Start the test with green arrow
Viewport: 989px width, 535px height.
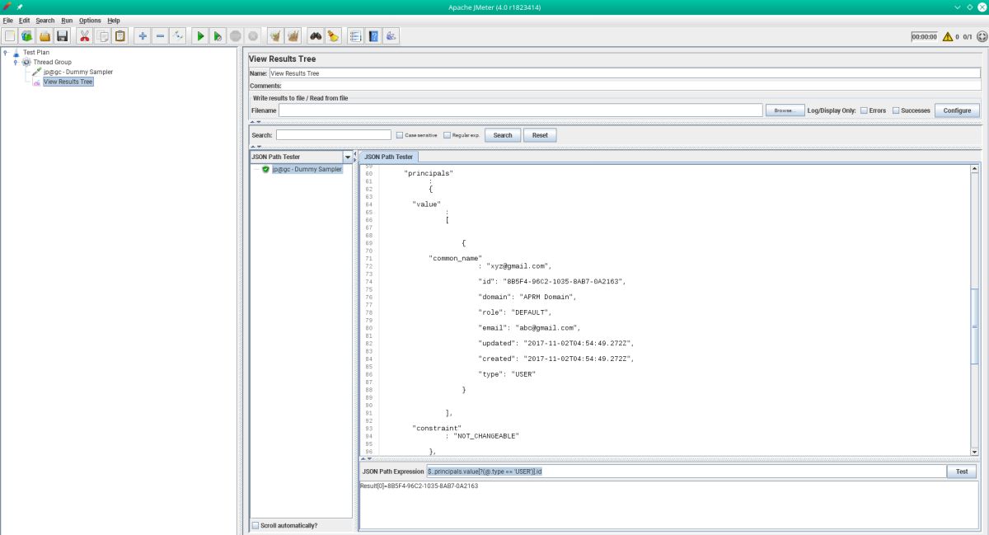tap(200, 35)
